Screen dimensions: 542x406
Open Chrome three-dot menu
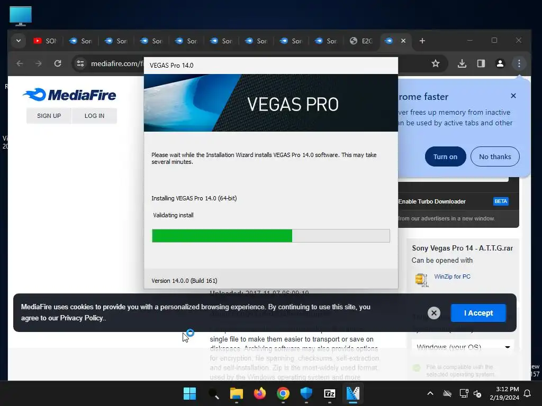(519, 63)
